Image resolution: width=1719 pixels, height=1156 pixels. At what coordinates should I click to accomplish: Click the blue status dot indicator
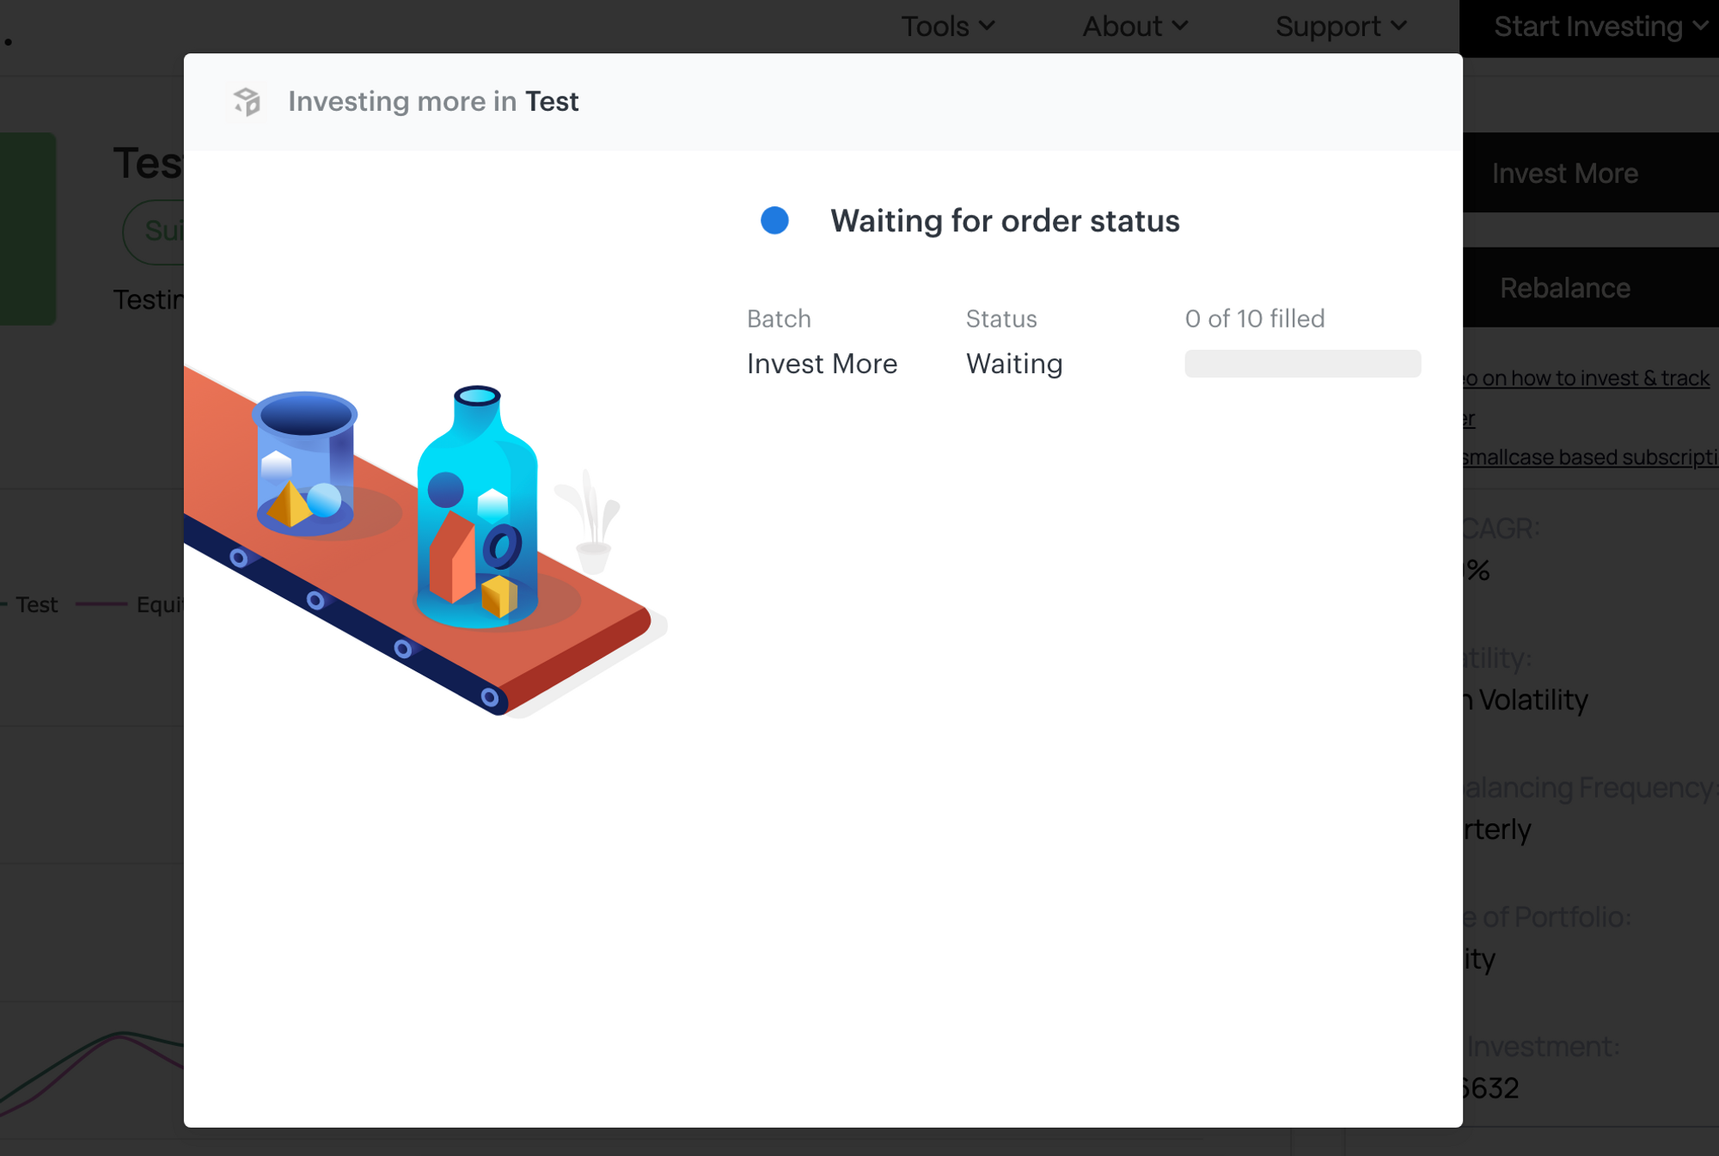pyautogui.click(x=774, y=221)
